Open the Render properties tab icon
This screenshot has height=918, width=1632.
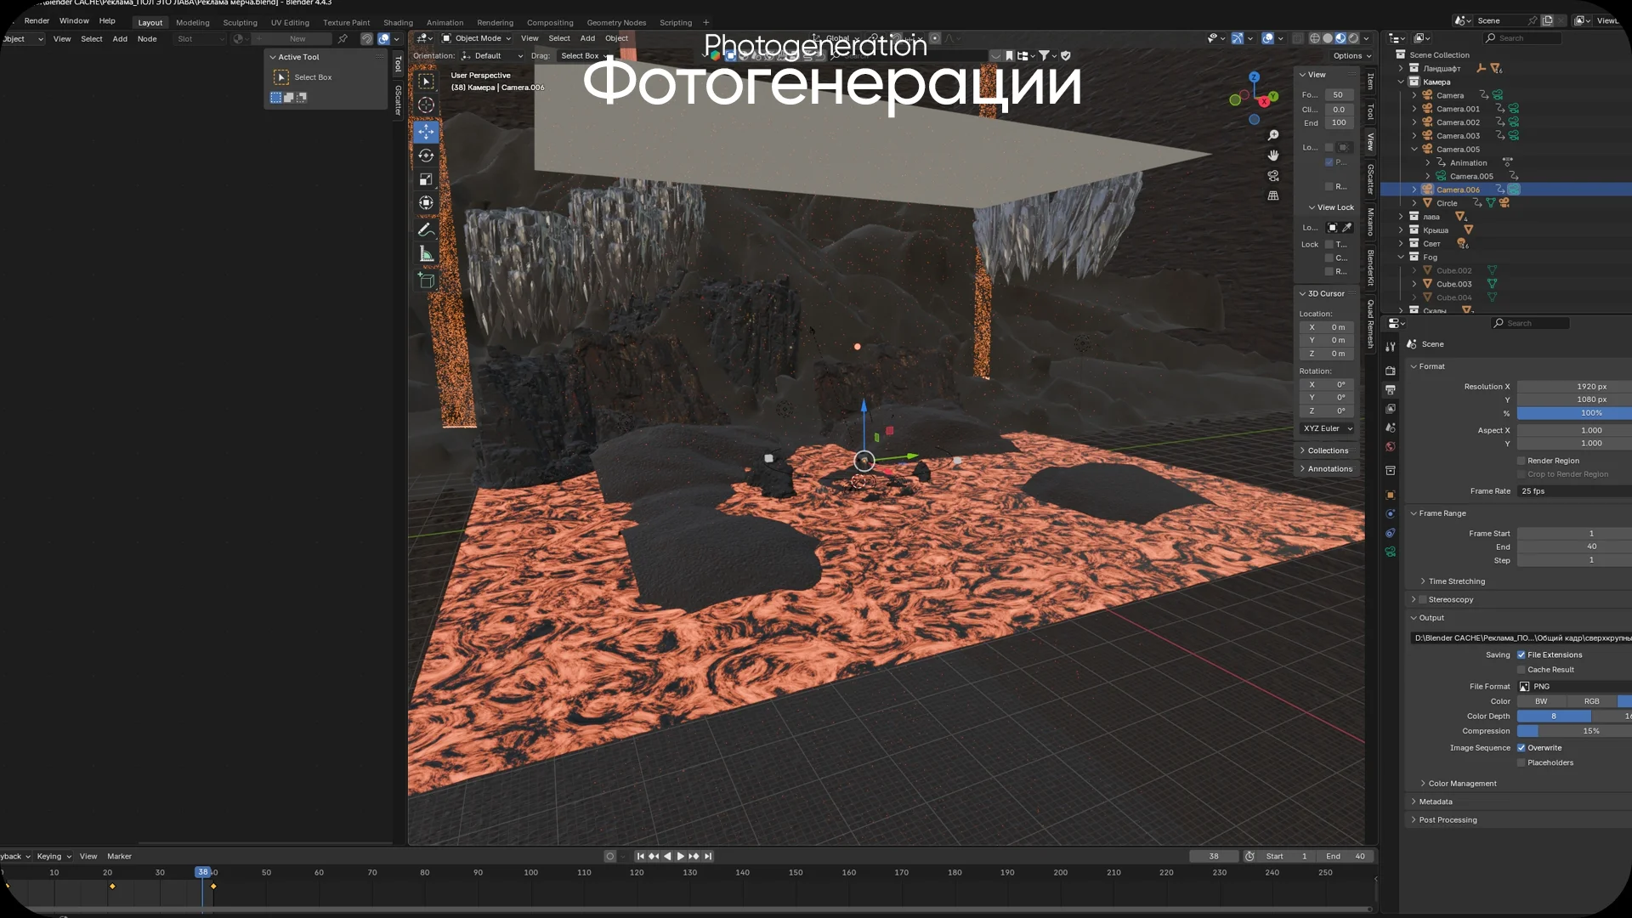[1391, 371]
